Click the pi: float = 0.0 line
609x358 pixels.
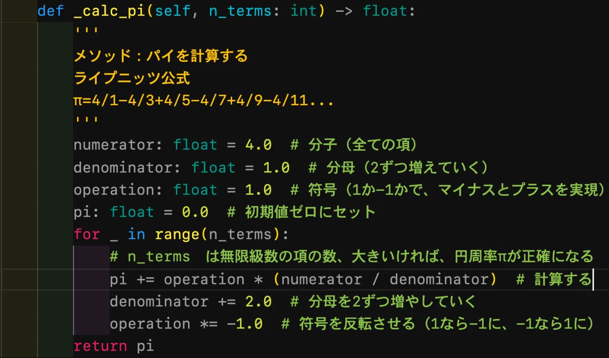[x=141, y=212]
